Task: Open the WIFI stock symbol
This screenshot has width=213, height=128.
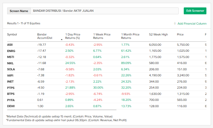Action: click(x=10, y=75)
